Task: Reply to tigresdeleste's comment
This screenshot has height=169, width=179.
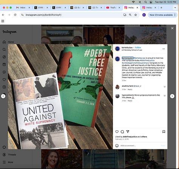Action: tap(130, 101)
